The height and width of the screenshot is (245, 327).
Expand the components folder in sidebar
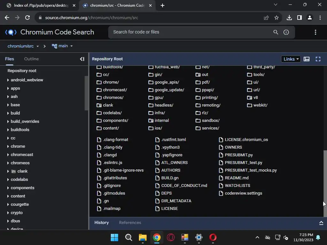click(x=8, y=188)
